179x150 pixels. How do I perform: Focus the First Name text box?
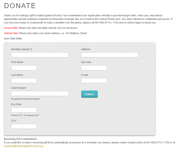click(24, 68)
